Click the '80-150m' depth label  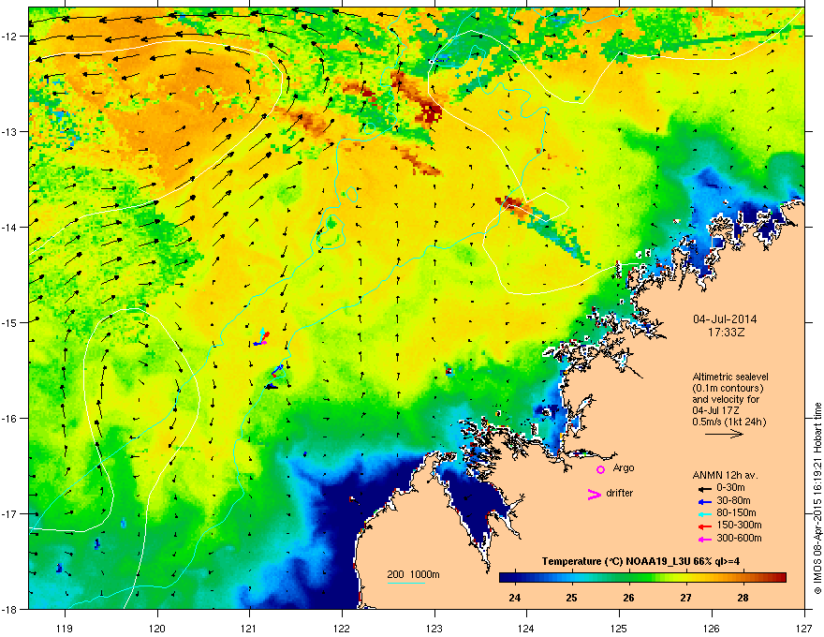point(736,513)
